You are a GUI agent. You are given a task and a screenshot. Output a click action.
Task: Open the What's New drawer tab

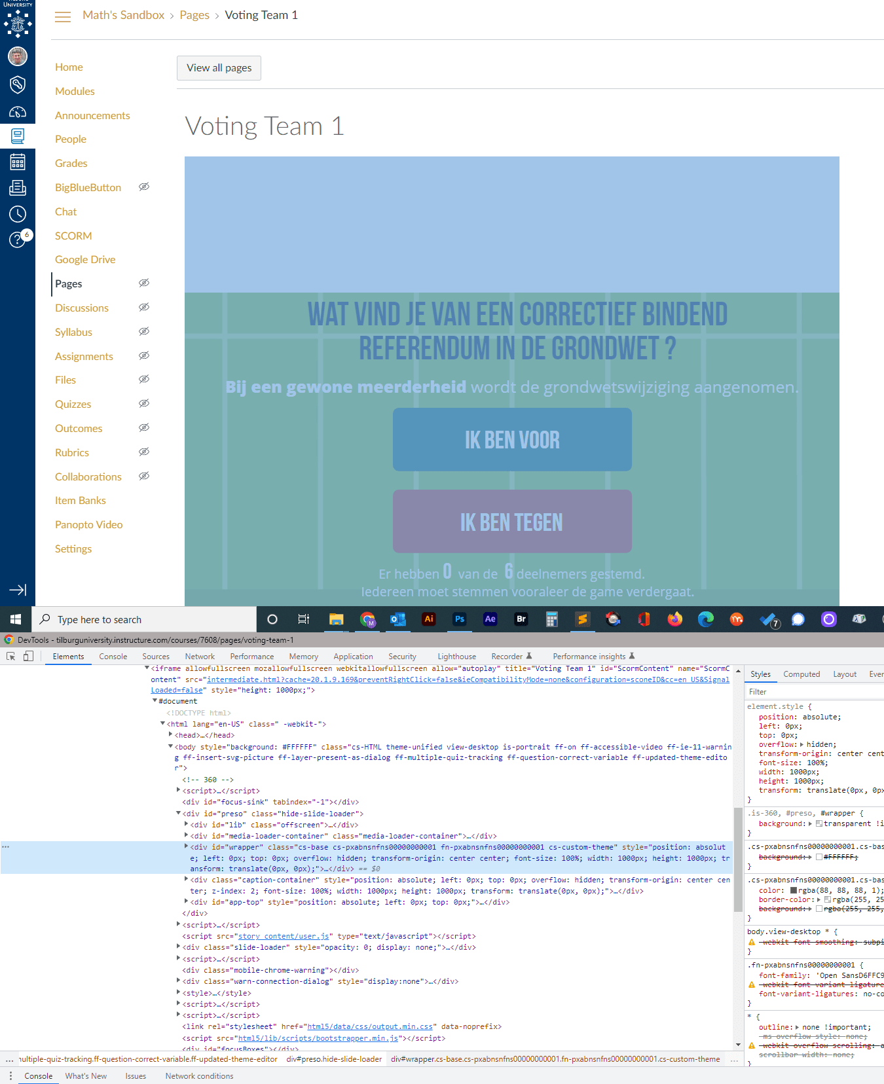click(86, 1076)
